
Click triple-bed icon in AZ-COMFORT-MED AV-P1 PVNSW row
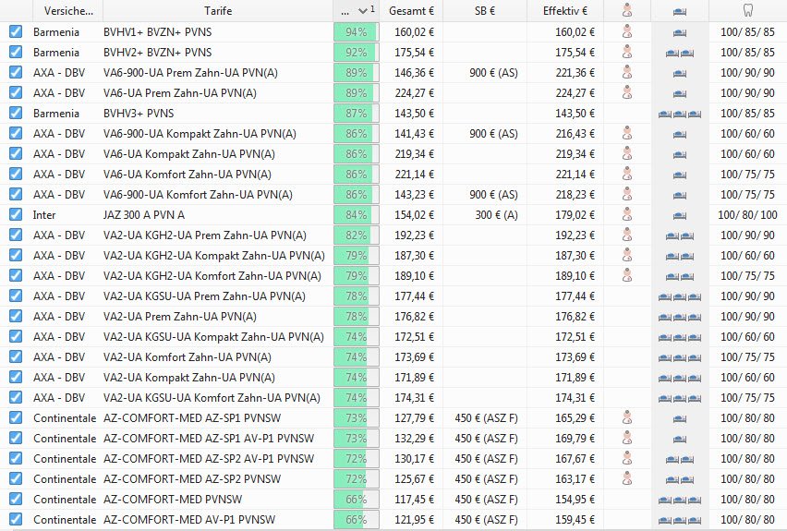[680, 521]
